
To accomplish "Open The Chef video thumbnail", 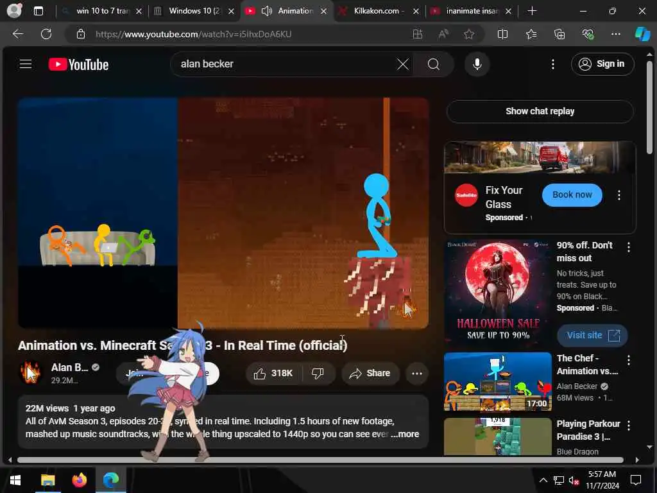I will (498, 381).
